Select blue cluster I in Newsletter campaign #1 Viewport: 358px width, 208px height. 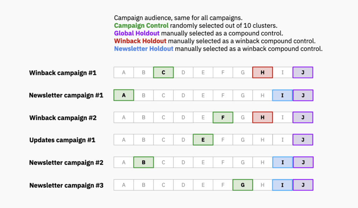(x=282, y=95)
